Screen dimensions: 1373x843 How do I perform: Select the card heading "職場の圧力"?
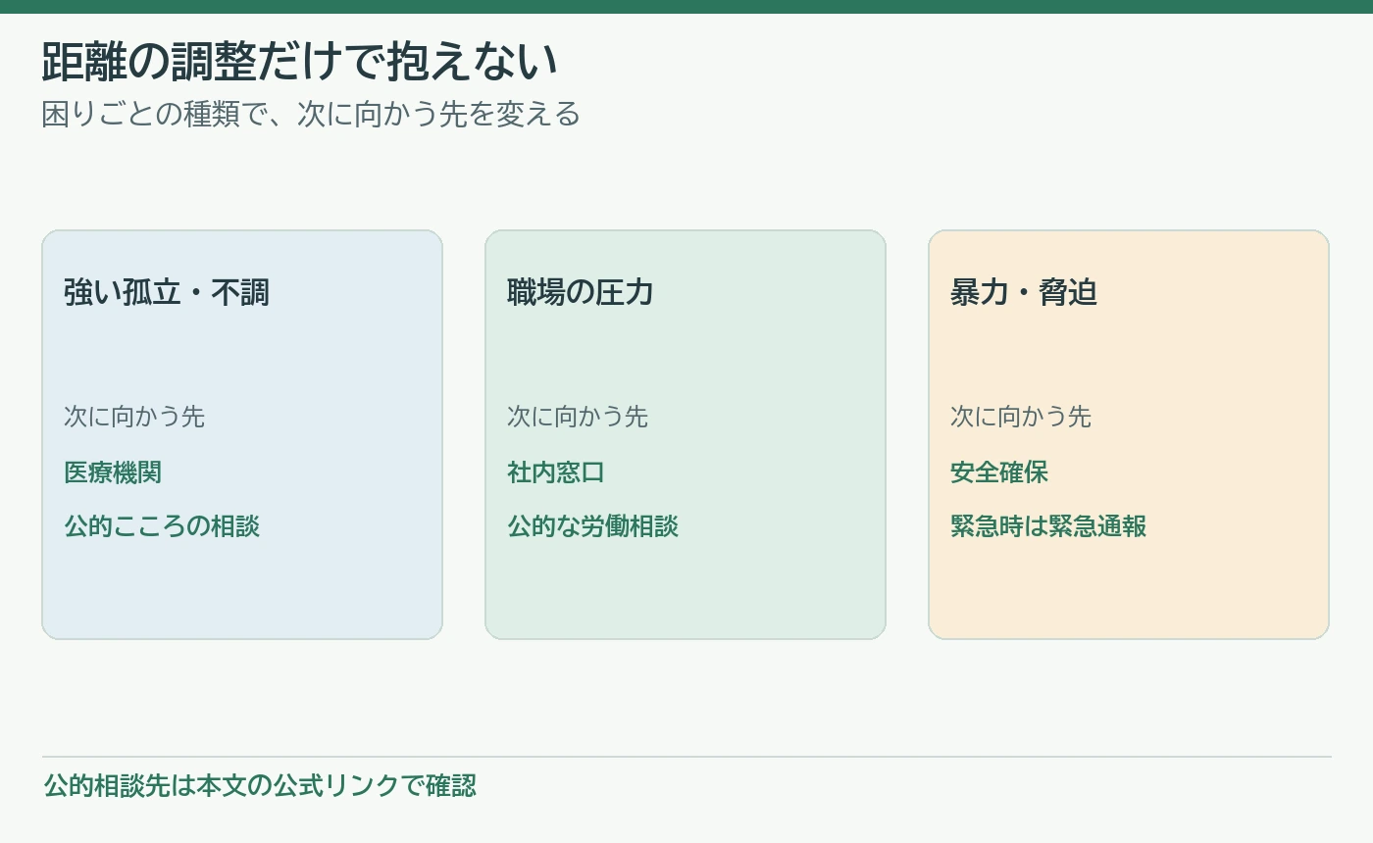[581, 292]
